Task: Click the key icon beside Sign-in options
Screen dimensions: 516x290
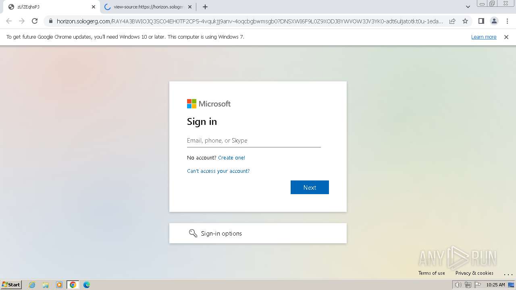Action: point(193,233)
